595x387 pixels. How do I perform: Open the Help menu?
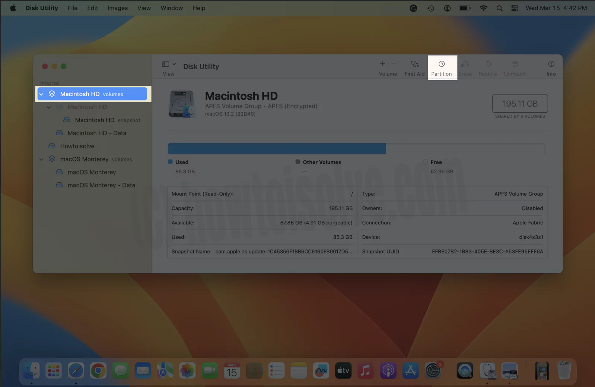[199, 8]
